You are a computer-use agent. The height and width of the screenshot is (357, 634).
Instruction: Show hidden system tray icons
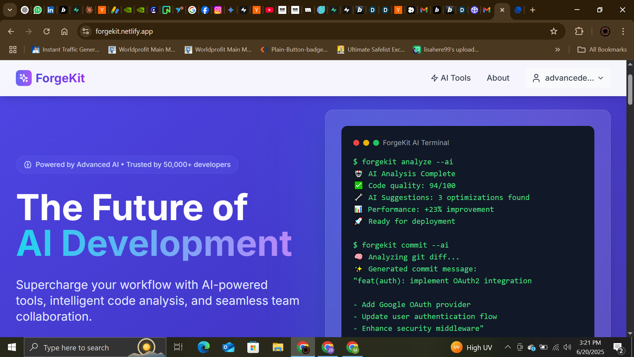click(508, 347)
